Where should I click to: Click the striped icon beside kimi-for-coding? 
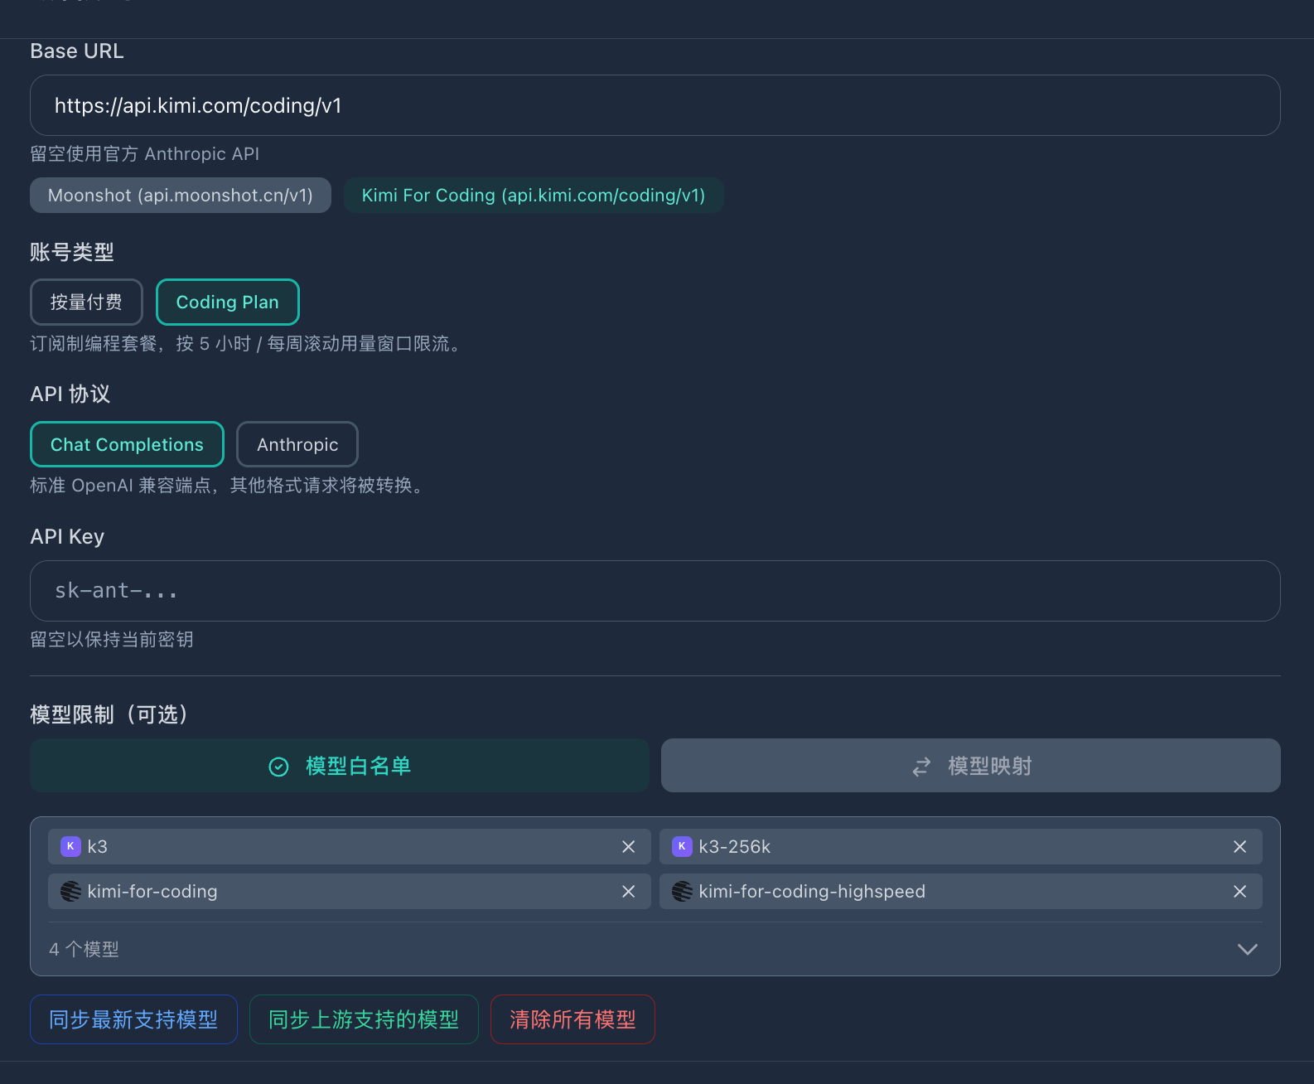(x=70, y=892)
